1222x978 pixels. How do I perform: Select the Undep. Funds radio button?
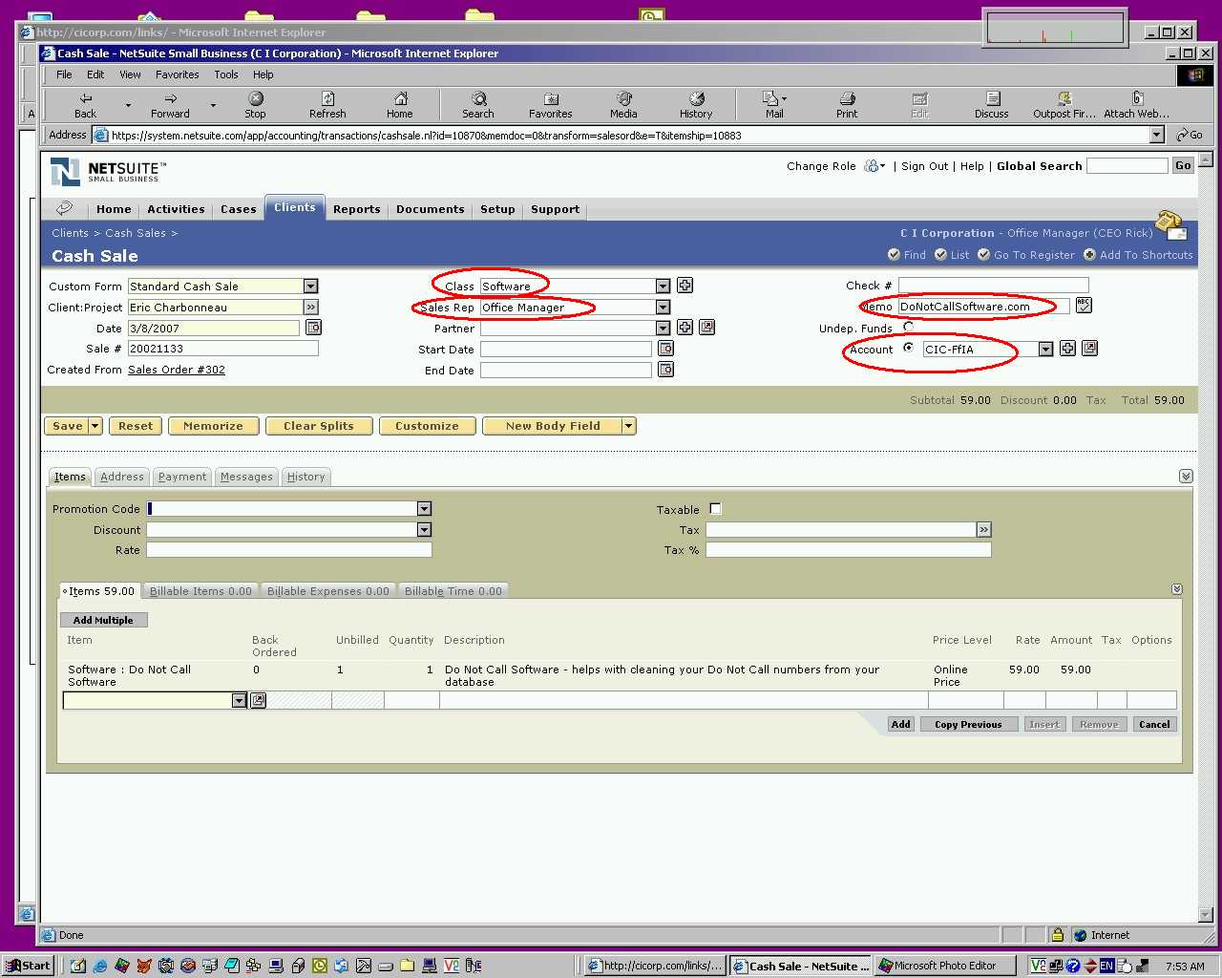click(908, 327)
